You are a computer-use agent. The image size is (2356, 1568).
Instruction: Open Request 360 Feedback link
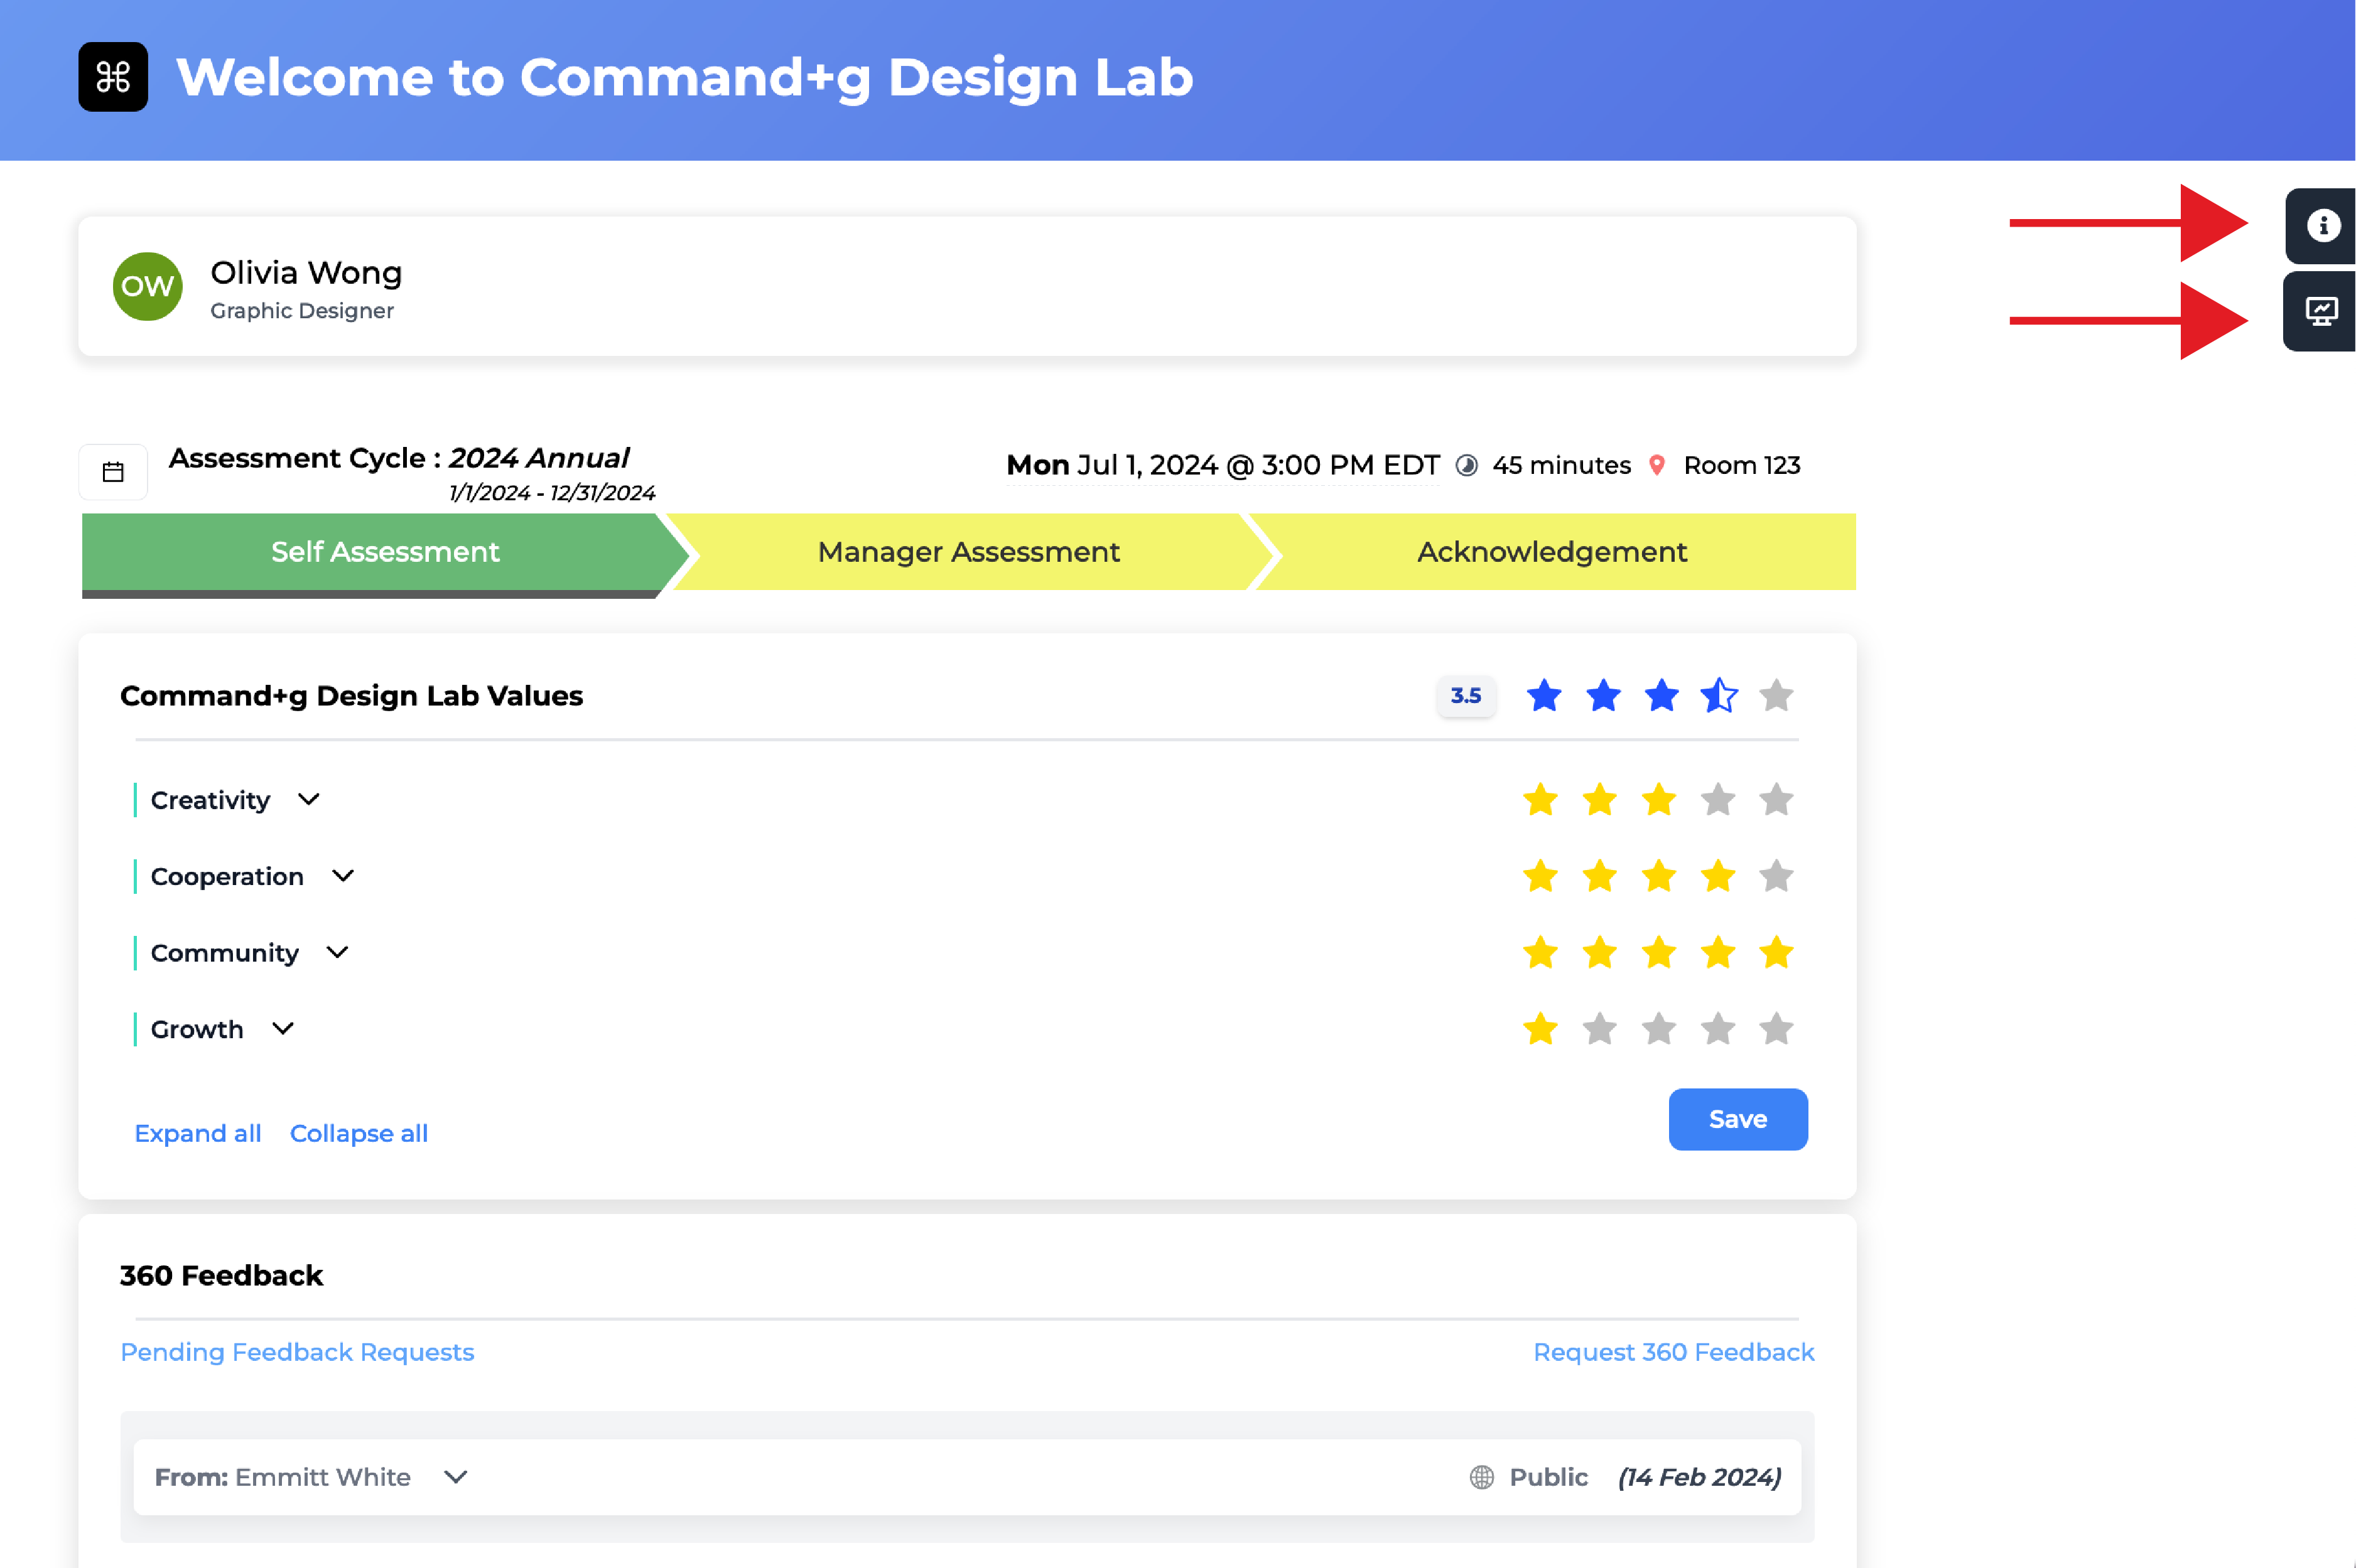tap(1673, 1352)
